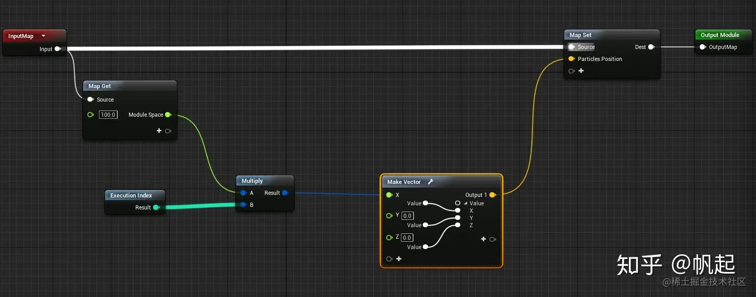Click the B input pin on Multiply
This screenshot has height=297, width=756.
point(243,205)
